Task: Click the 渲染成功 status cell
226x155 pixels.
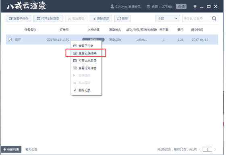Action: [115, 40]
